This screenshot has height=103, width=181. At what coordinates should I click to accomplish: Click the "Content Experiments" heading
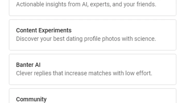click(x=44, y=30)
